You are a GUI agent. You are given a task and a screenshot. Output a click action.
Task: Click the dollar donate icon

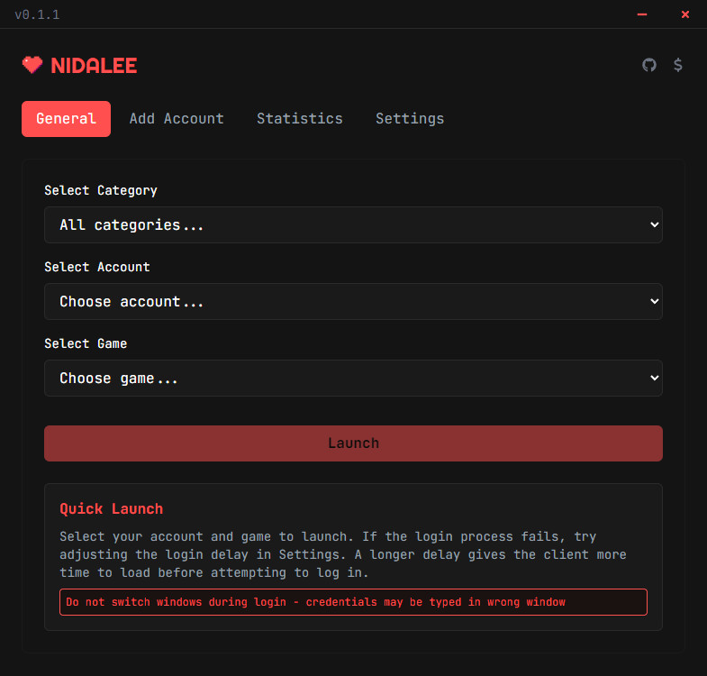[x=677, y=65]
